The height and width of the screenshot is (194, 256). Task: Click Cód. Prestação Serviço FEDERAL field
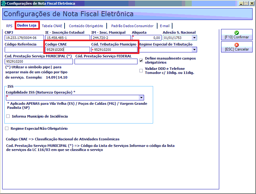(x=106, y=61)
